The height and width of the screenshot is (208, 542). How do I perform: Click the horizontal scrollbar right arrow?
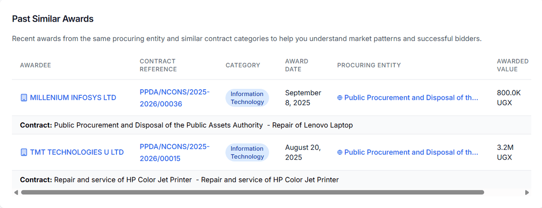pos(527,192)
